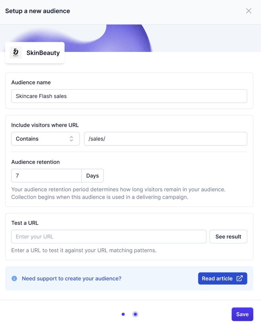Click the Test a URL section label
The width and height of the screenshot is (261, 327).
[25, 223]
